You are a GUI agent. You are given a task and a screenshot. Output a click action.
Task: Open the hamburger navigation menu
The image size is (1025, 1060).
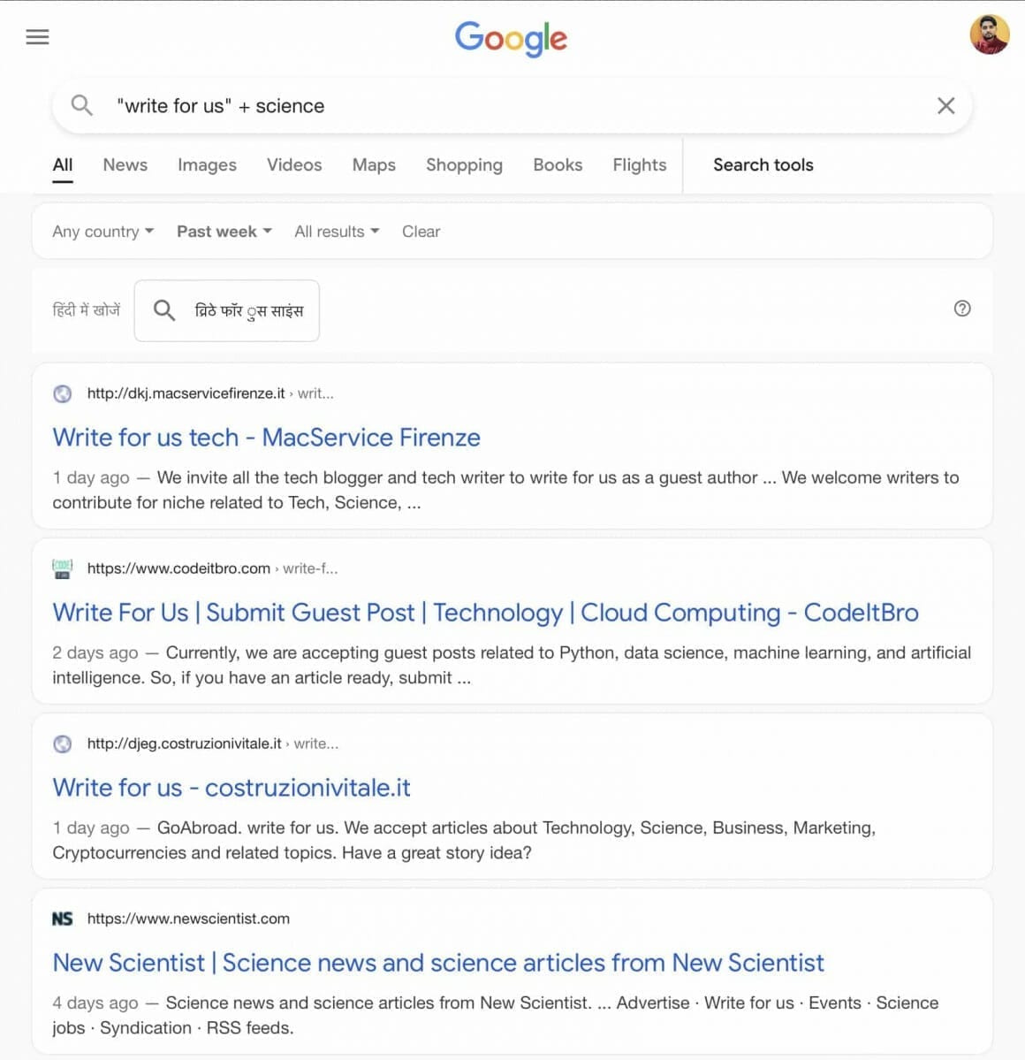[x=37, y=36]
